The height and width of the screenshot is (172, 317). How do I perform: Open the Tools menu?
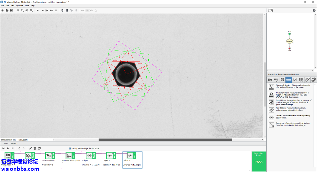pyautogui.click(x=27, y=5)
